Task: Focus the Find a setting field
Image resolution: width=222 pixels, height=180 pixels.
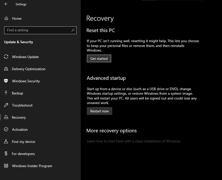Action: [38, 30]
